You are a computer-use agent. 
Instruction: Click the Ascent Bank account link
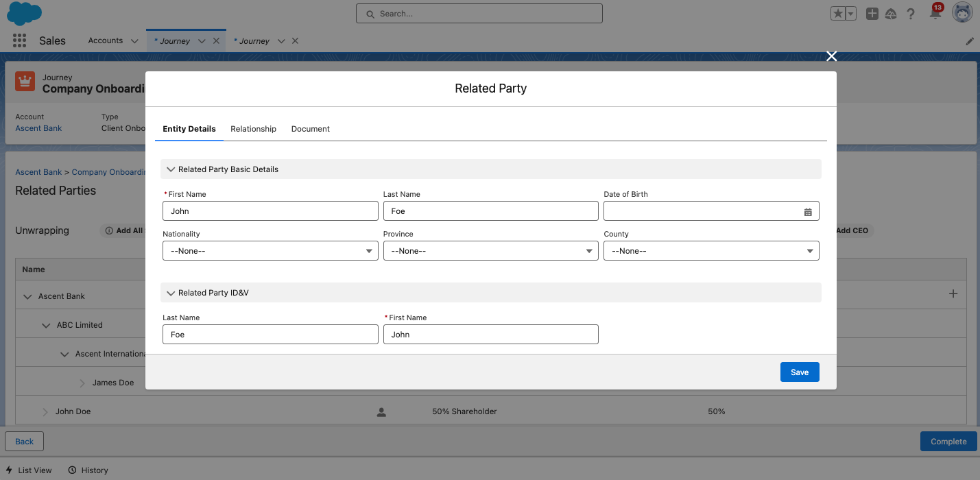(x=38, y=128)
